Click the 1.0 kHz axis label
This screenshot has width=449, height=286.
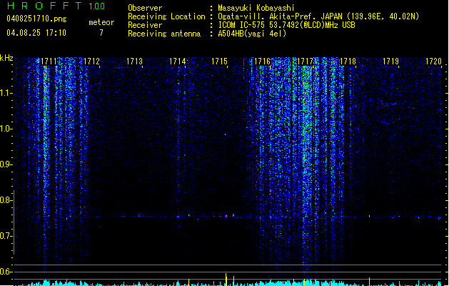[6, 129]
